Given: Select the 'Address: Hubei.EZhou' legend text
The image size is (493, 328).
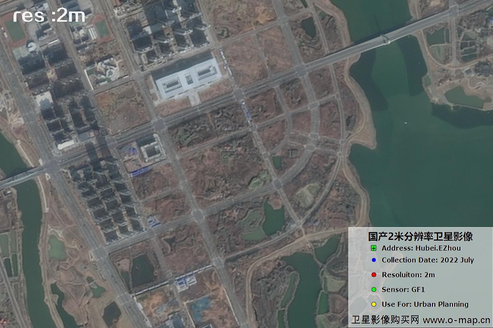Looking at the screenshot, I should 421,248.
